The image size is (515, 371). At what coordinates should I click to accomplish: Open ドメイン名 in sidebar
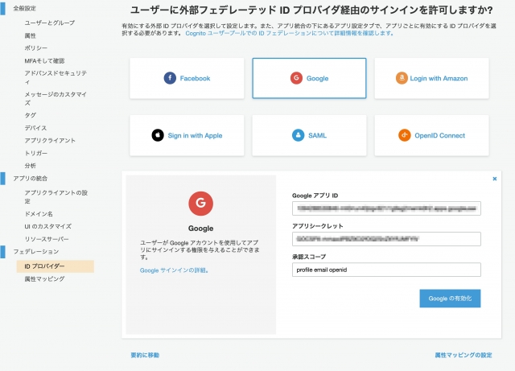39,214
